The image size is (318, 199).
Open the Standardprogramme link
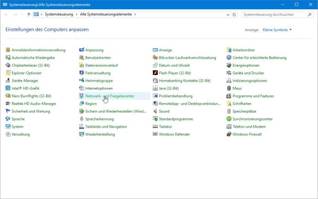pos(176,119)
